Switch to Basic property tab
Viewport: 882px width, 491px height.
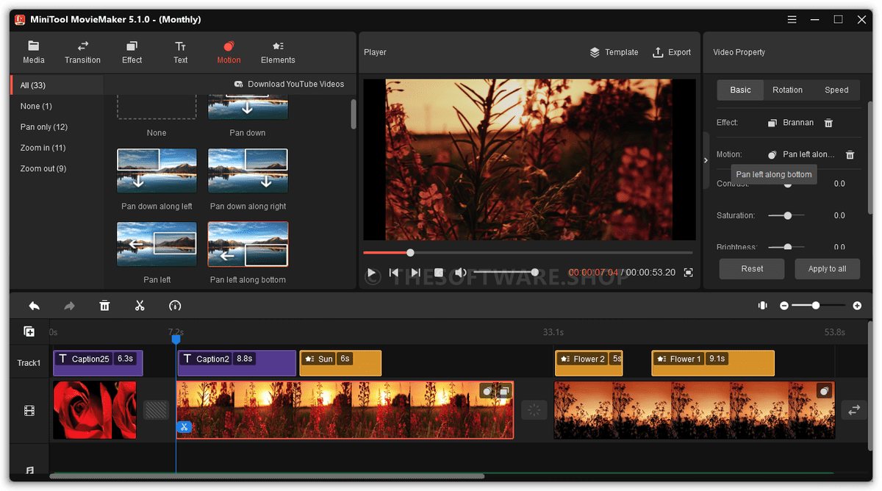(740, 90)
